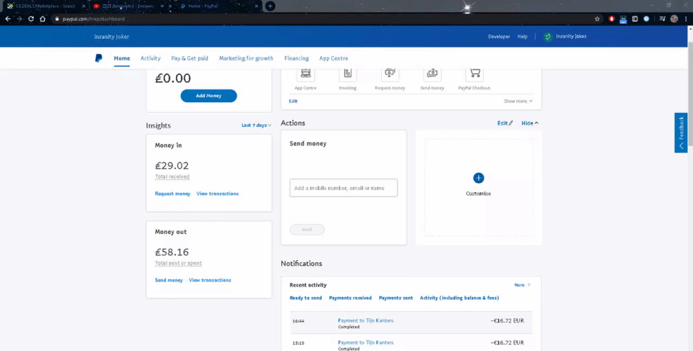Expand Show more shortcuts
693x351 pixels.
[518, 101]
